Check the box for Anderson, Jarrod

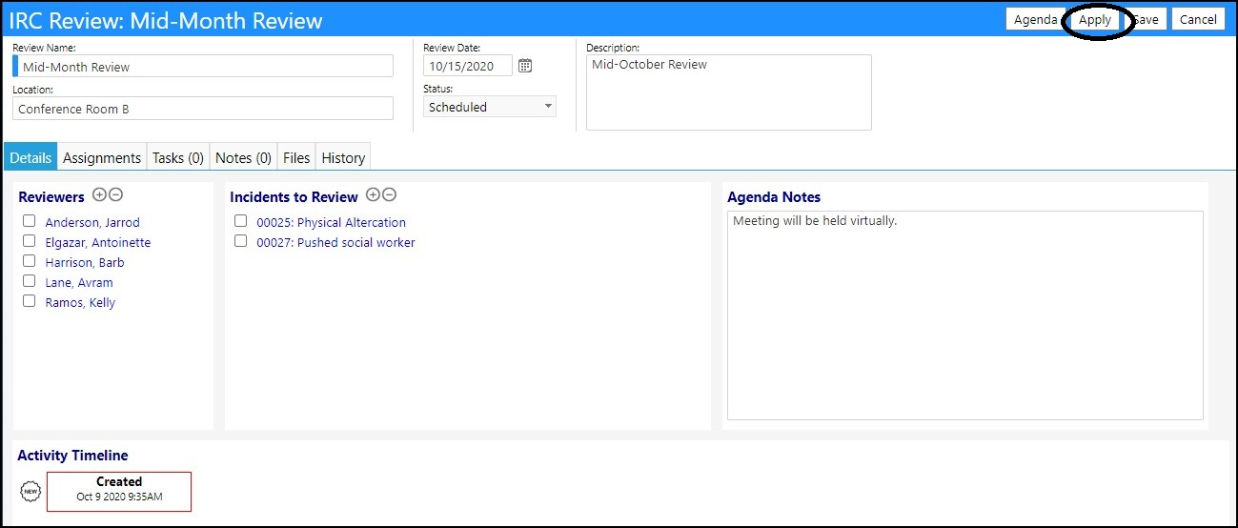click(30, 221)
